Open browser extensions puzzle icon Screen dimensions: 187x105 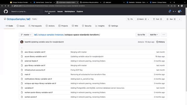(x=179, y=6)
